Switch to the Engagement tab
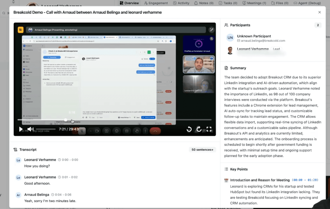Image resolution: width=330 pixels, height=209 pixels. click(156, 3)
